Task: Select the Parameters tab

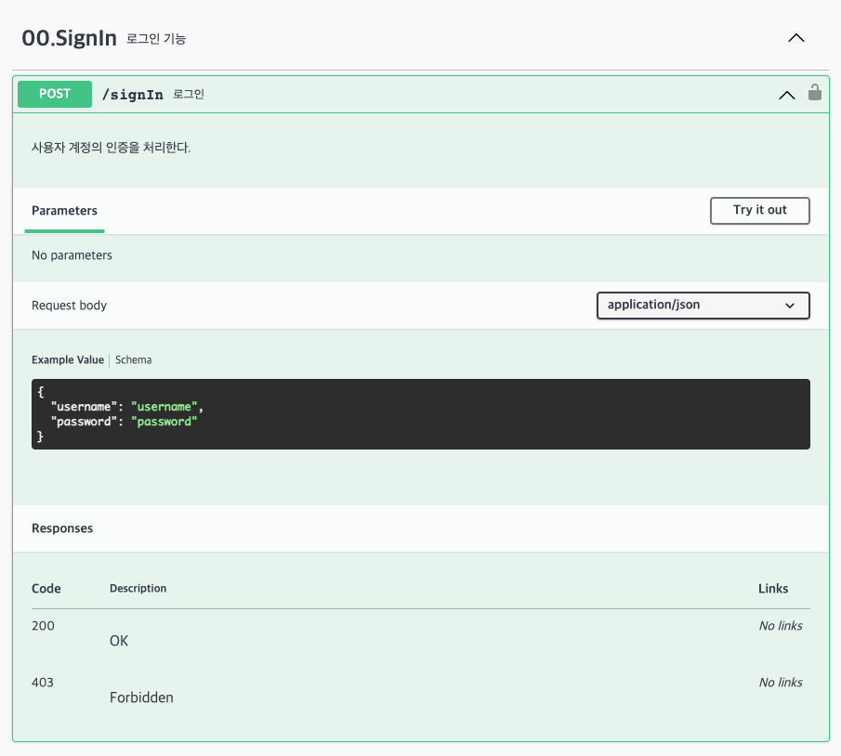Action: coord(64,211)
